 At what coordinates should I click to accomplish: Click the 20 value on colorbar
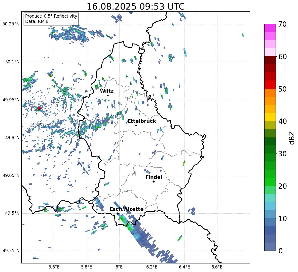(283, 186)
